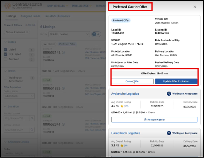This screenshot has height=158, width=204.
Task: Click the CentralDispatch logo icon
Action: (x=8, y=6)
